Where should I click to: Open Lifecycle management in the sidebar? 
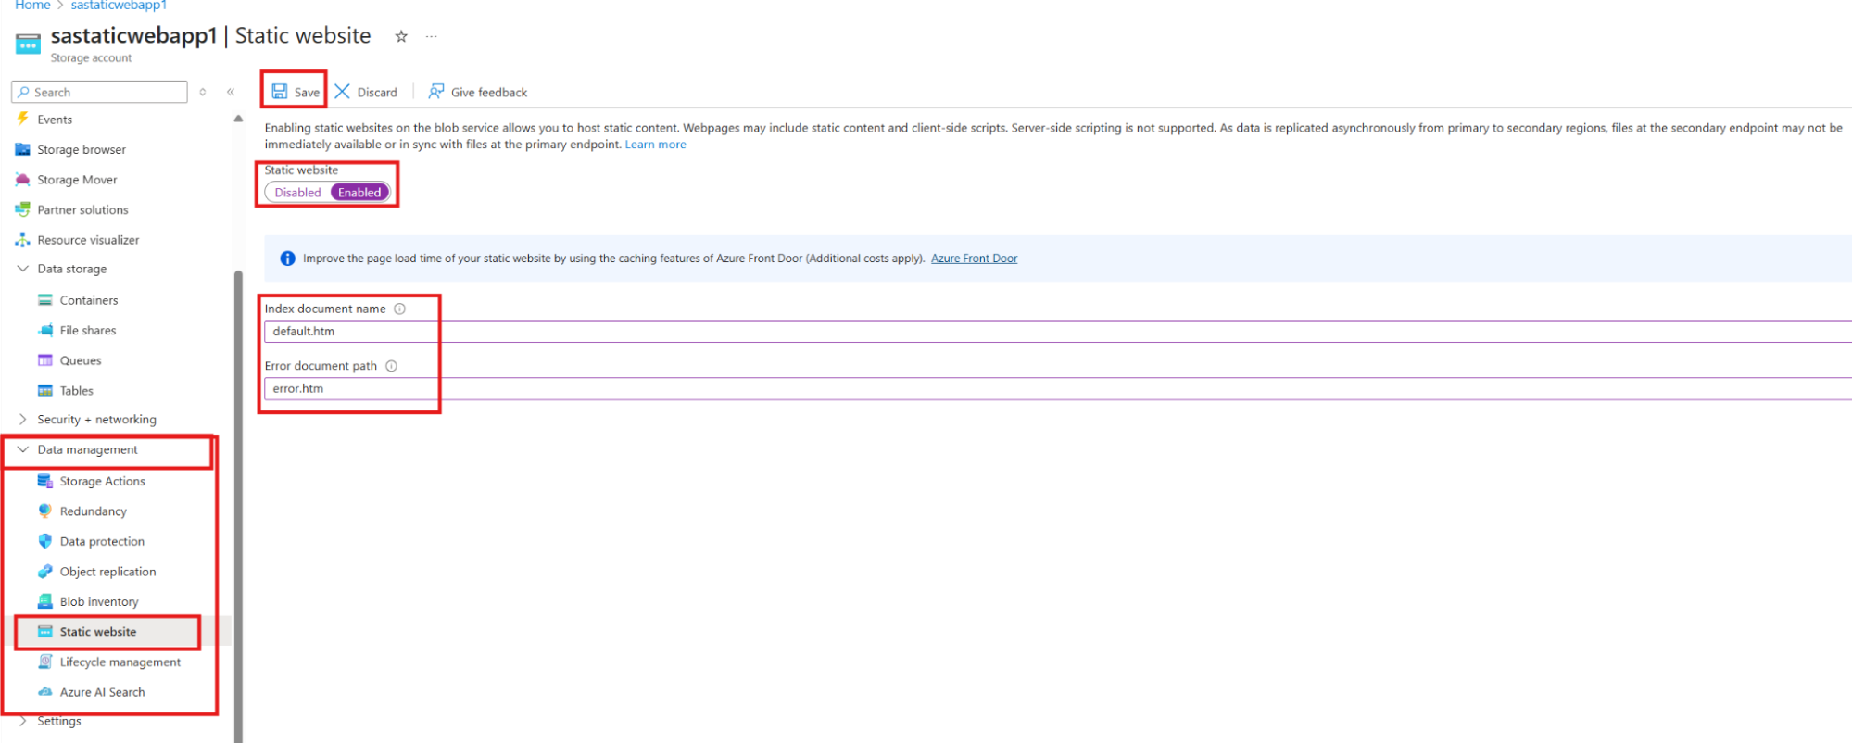(120, 662)
